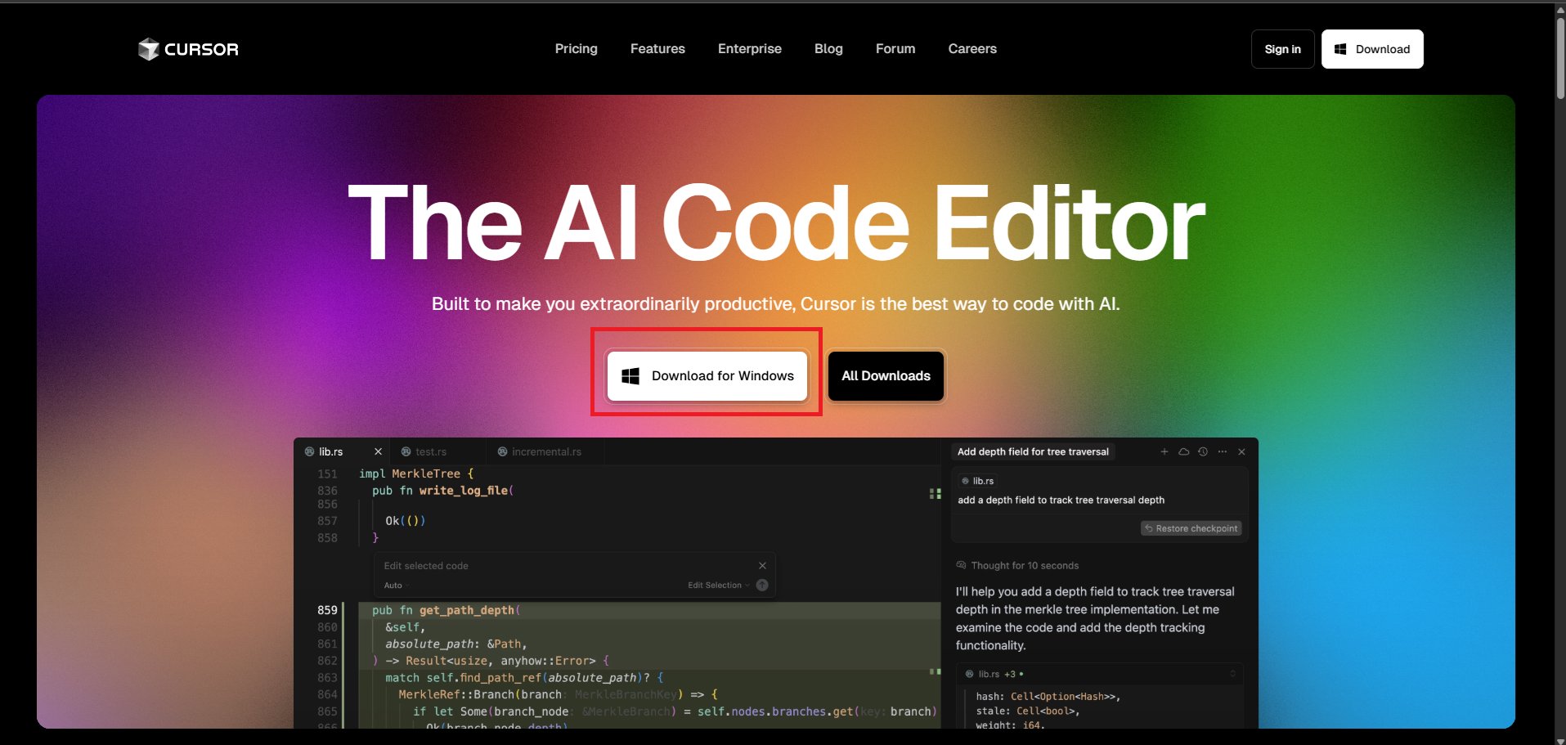
Task: Expand the lib.rs +3 code diff block
Action: coord(1232,674)
